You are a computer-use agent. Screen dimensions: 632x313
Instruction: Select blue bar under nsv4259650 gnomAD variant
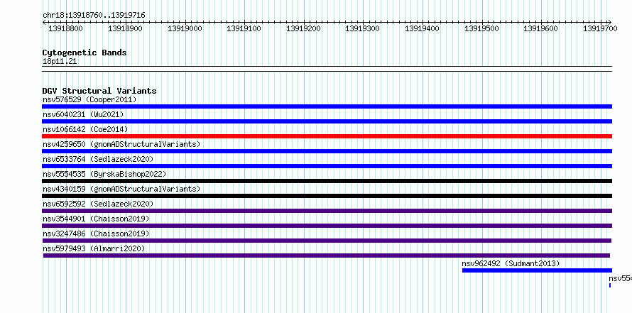click(327, 151)
